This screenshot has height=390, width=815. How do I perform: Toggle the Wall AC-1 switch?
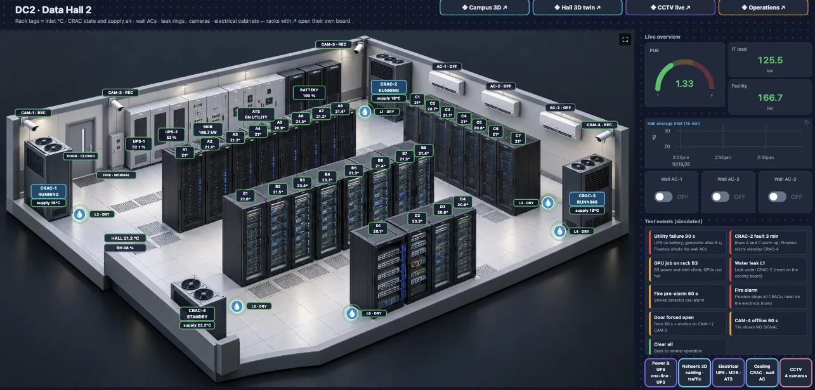click(x=663, y=197)
